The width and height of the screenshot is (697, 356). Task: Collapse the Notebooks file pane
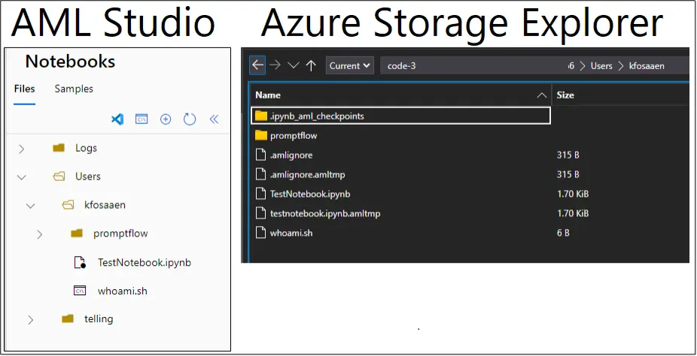(x=214, y=119)
